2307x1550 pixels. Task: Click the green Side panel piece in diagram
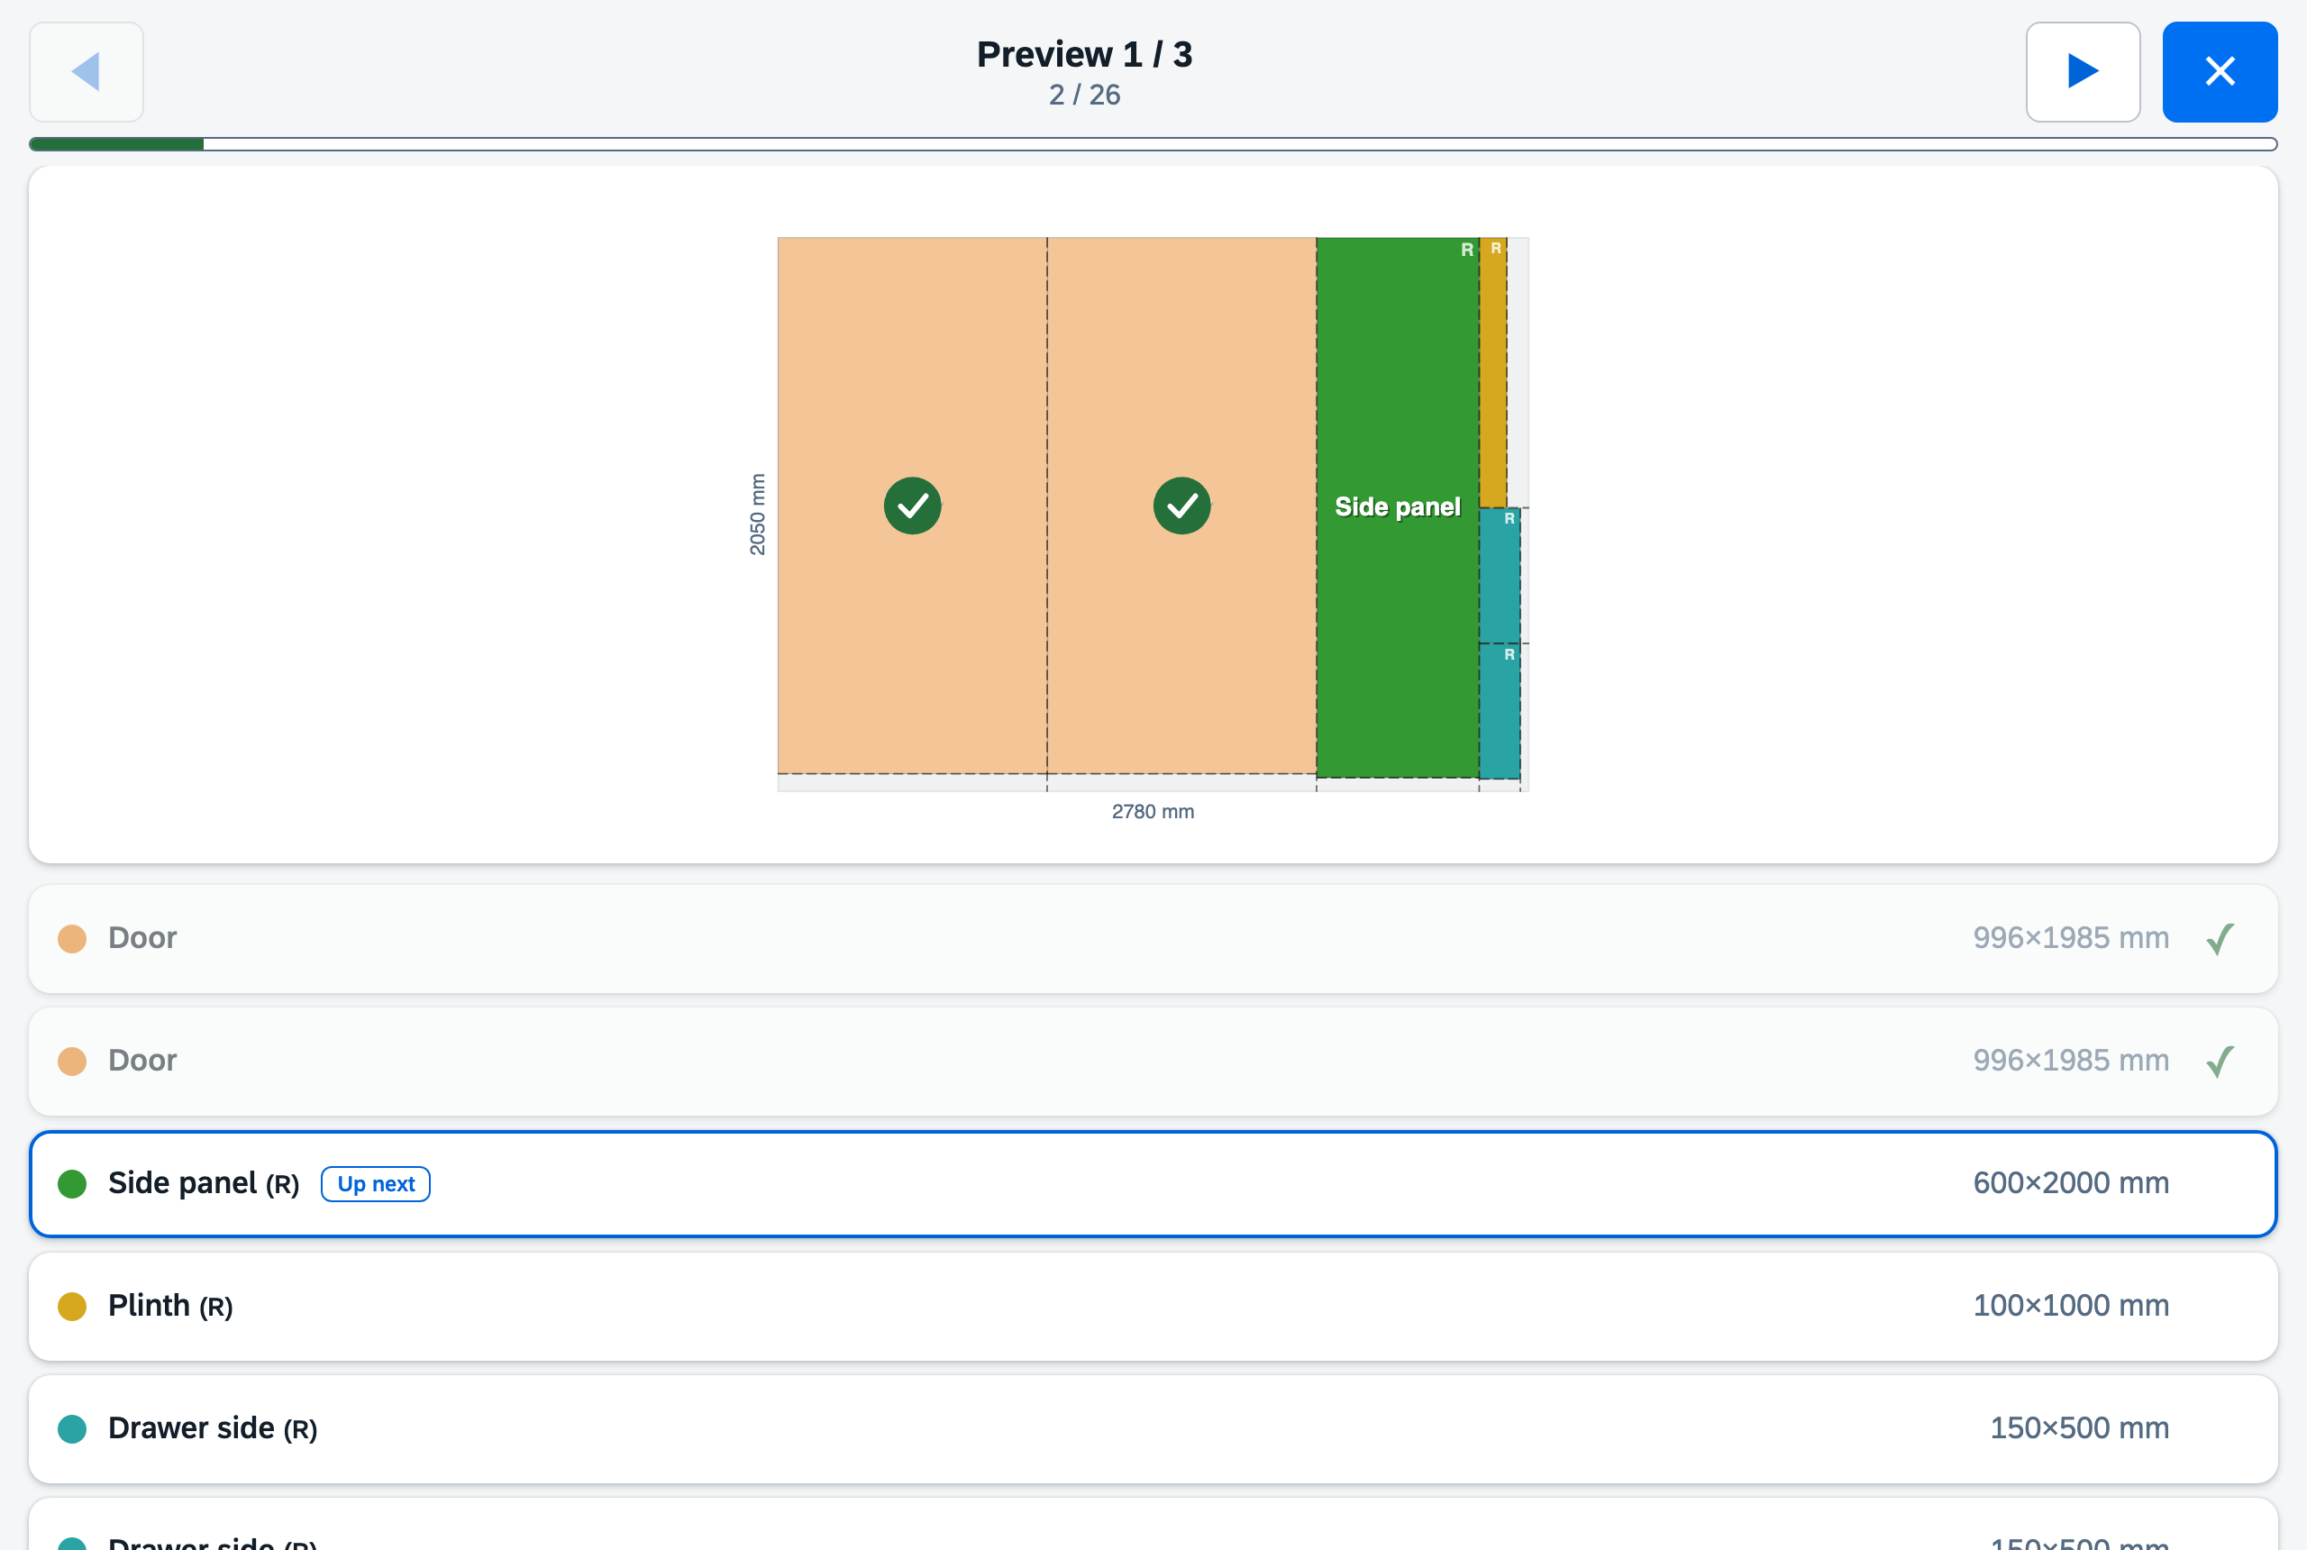(1398, 507)
